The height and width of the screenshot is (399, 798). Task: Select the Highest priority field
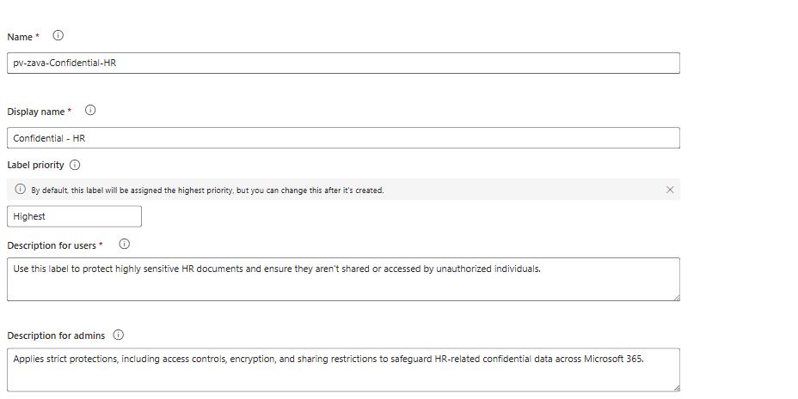pyautogui.click(x=74, y=216)
